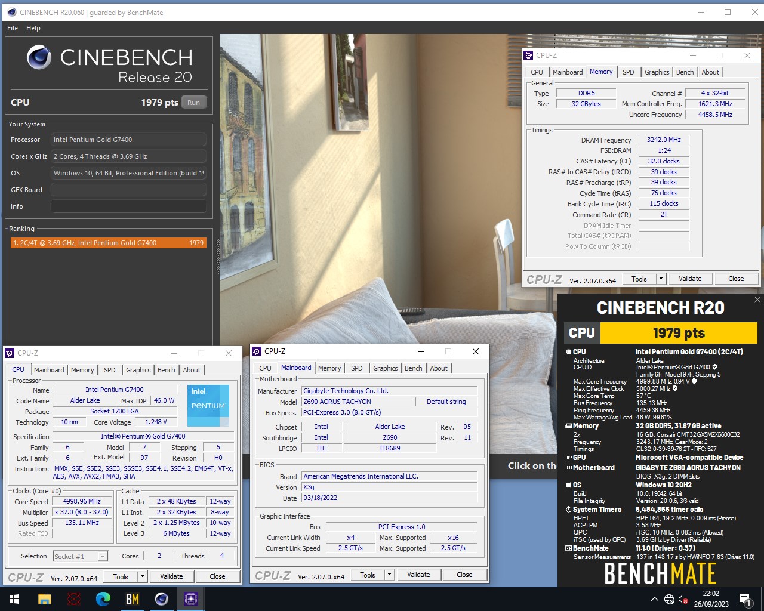Click Z690 AORUS TACHYON model field
This screenshot has width=764, height=611.
click(357, 402)
